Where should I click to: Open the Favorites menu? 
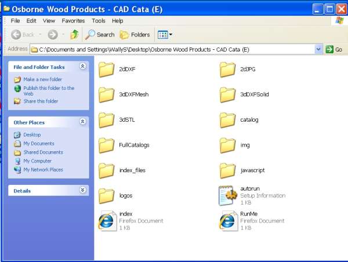pos(73,21)
